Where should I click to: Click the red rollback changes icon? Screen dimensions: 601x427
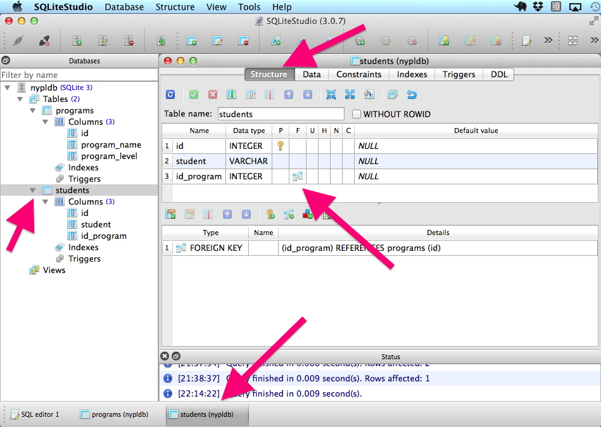click(x=213, y=94)
